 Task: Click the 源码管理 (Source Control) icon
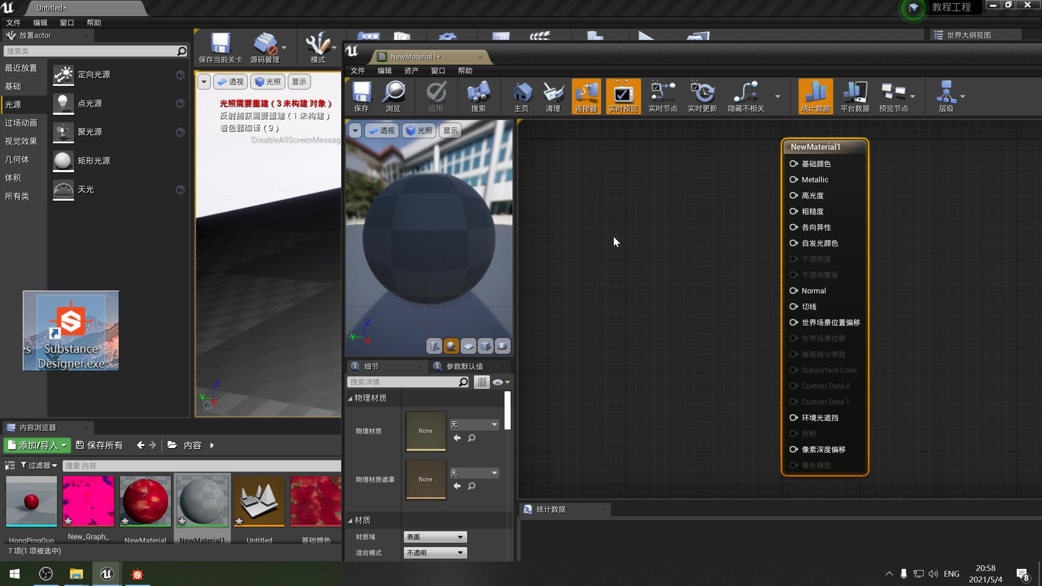point(267,47)
